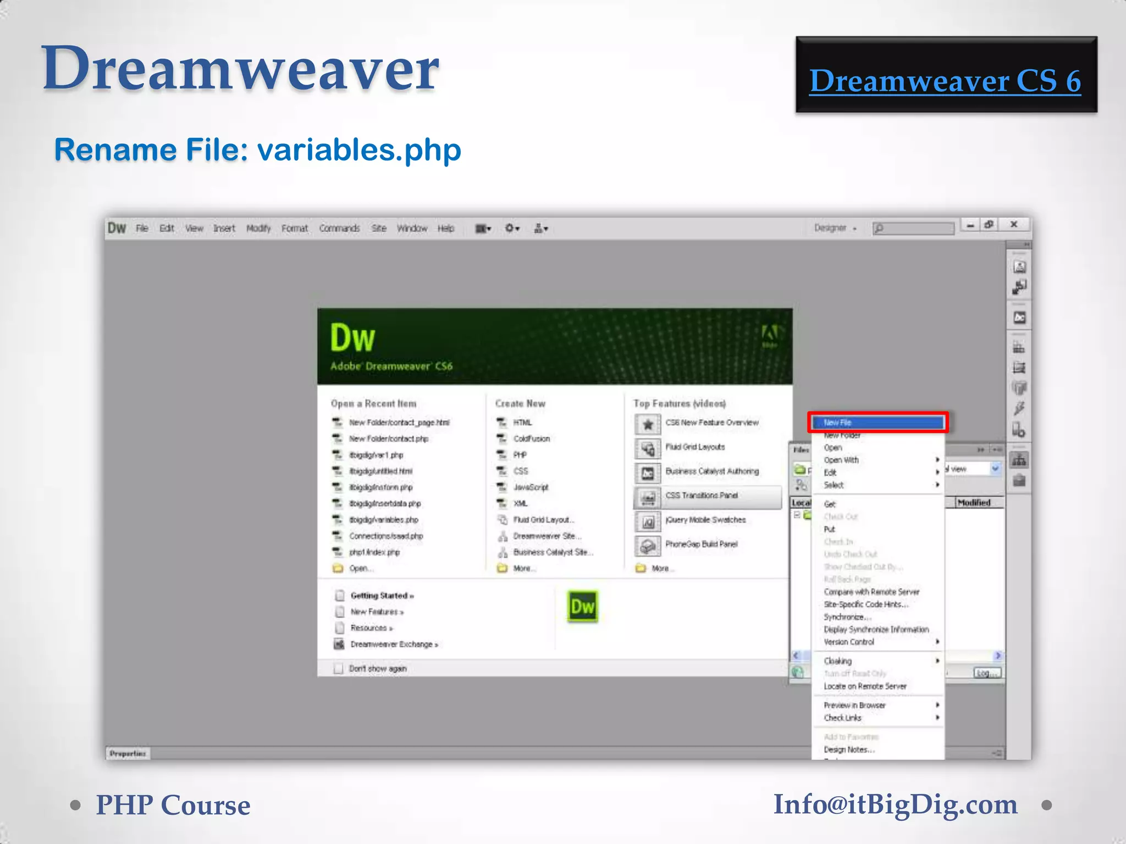The height and width of the screenshot is (844, 1126).
Task: Open the Business Catalyst panel icon in dock
Action: 1019,318
